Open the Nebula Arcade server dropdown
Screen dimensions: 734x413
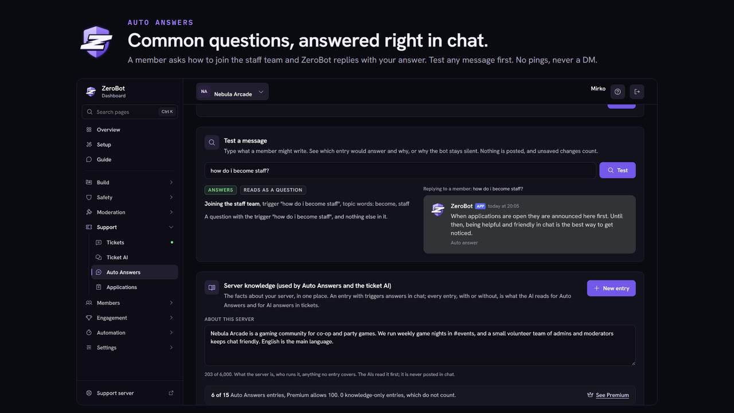coord(232,92)
